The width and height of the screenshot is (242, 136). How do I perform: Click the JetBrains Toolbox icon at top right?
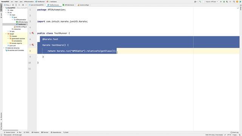click(x=240, y=2)
